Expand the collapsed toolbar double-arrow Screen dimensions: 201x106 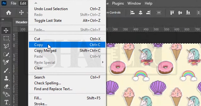click(x=3, y=19)
